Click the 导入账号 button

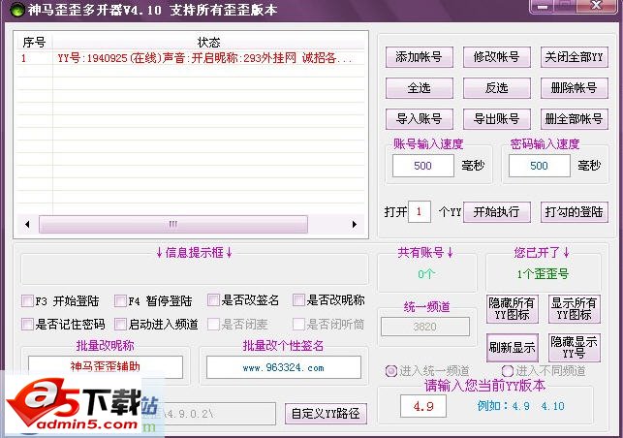tap(420, 119)
